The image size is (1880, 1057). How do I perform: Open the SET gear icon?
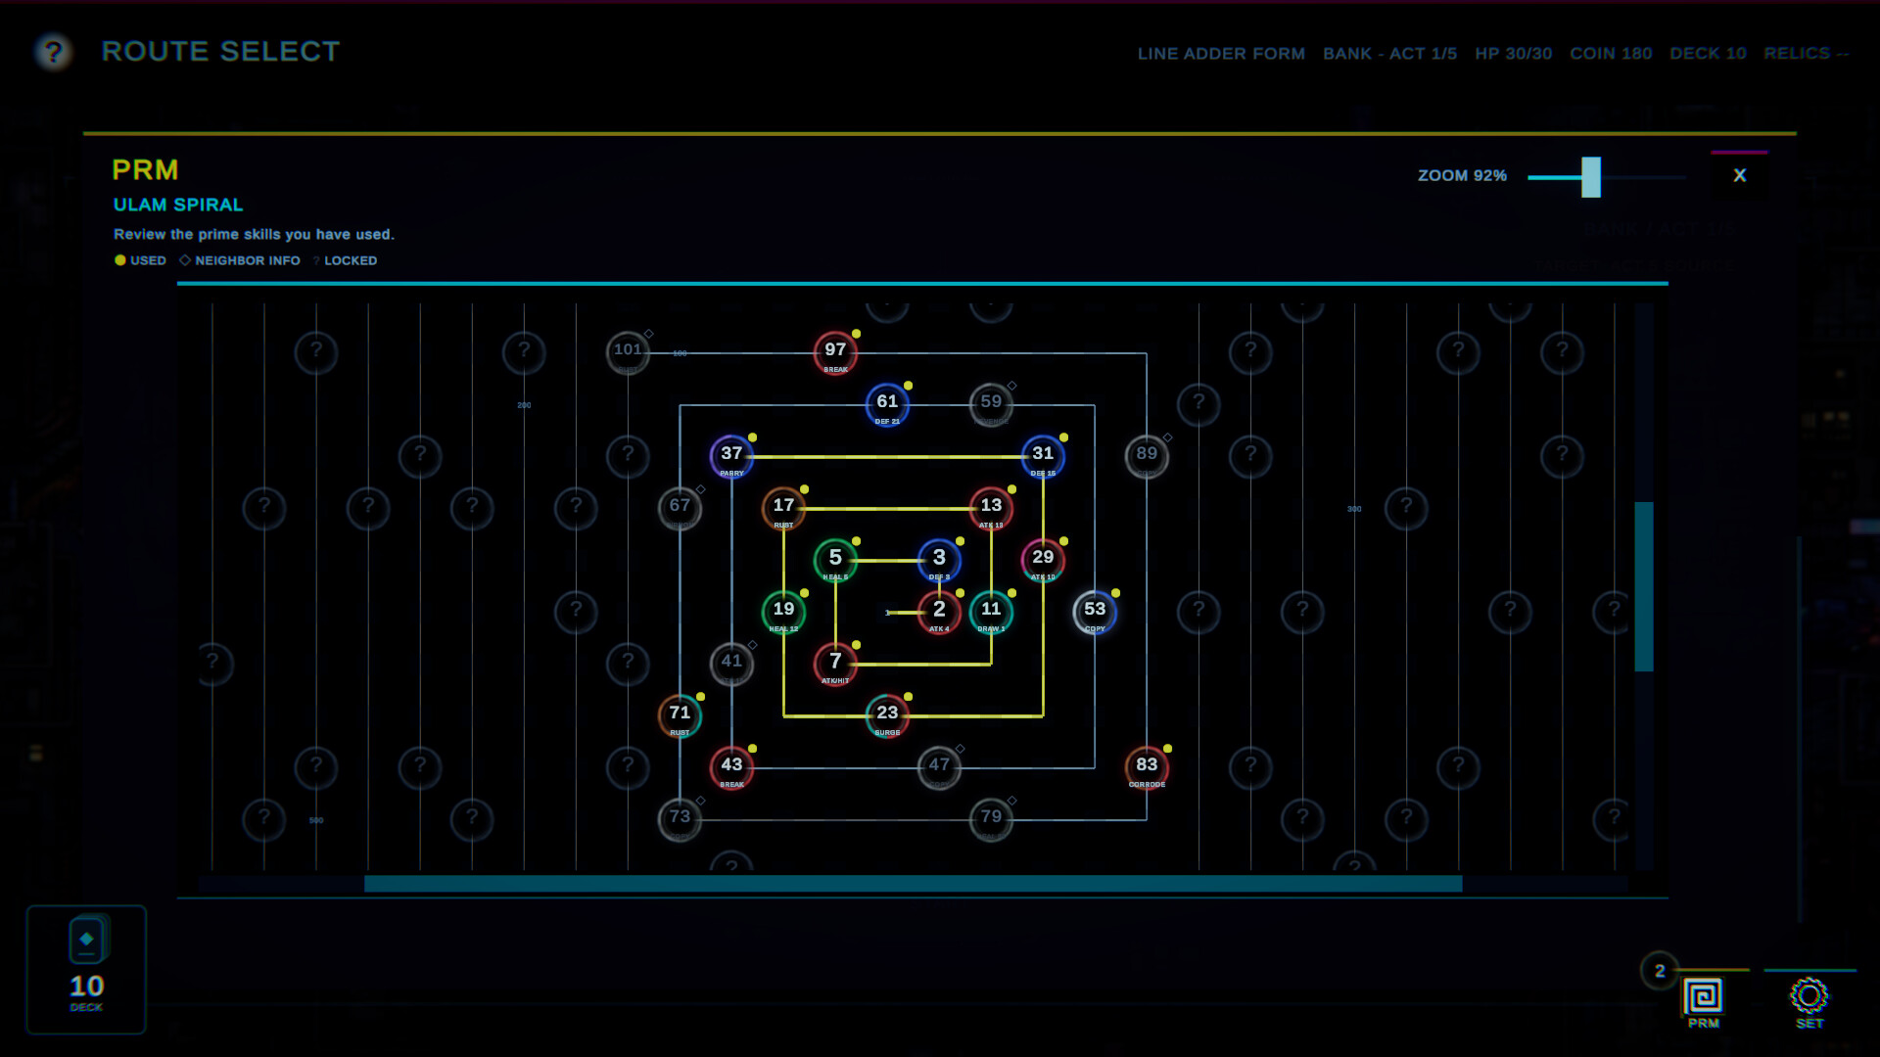pos(1809,997)
